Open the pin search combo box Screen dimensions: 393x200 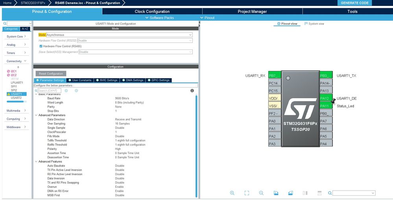(x=354, y=193)
